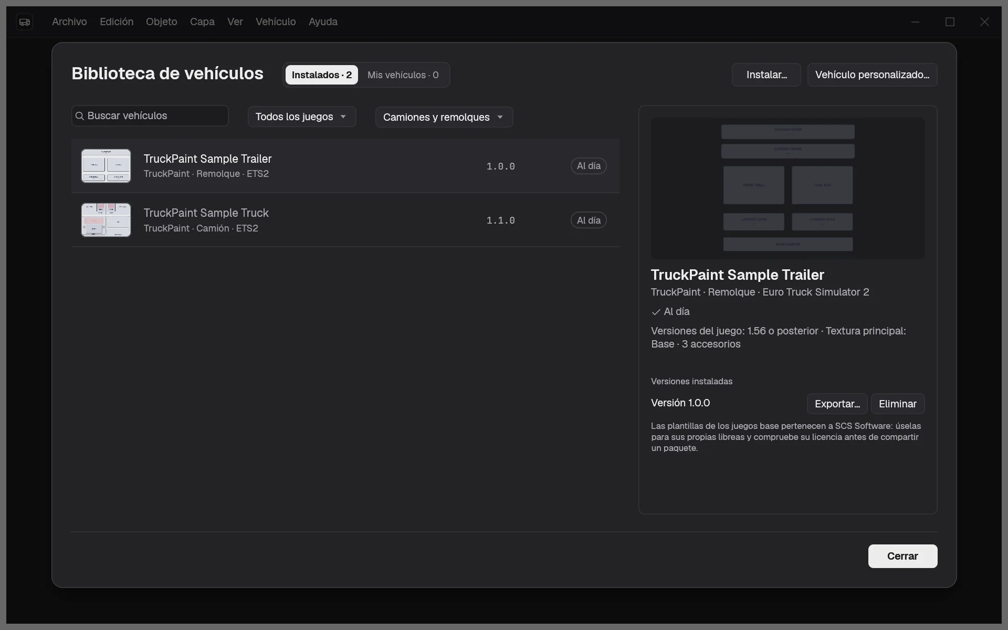
Task: Close the application window
Action: pyautogui.click(x=984, y=22)
